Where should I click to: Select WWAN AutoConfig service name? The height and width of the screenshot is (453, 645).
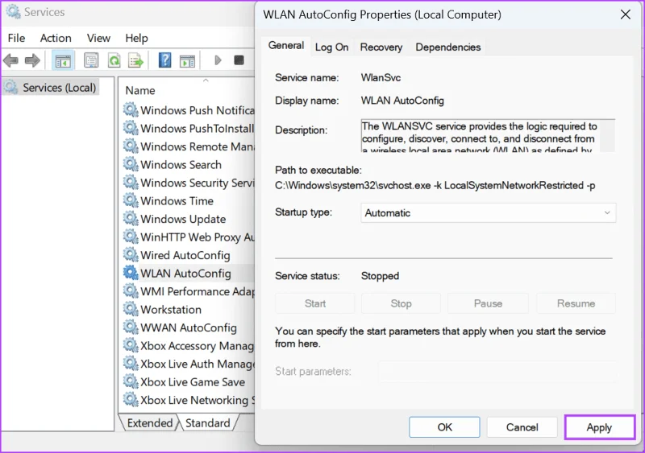click(x=189, y=327)
